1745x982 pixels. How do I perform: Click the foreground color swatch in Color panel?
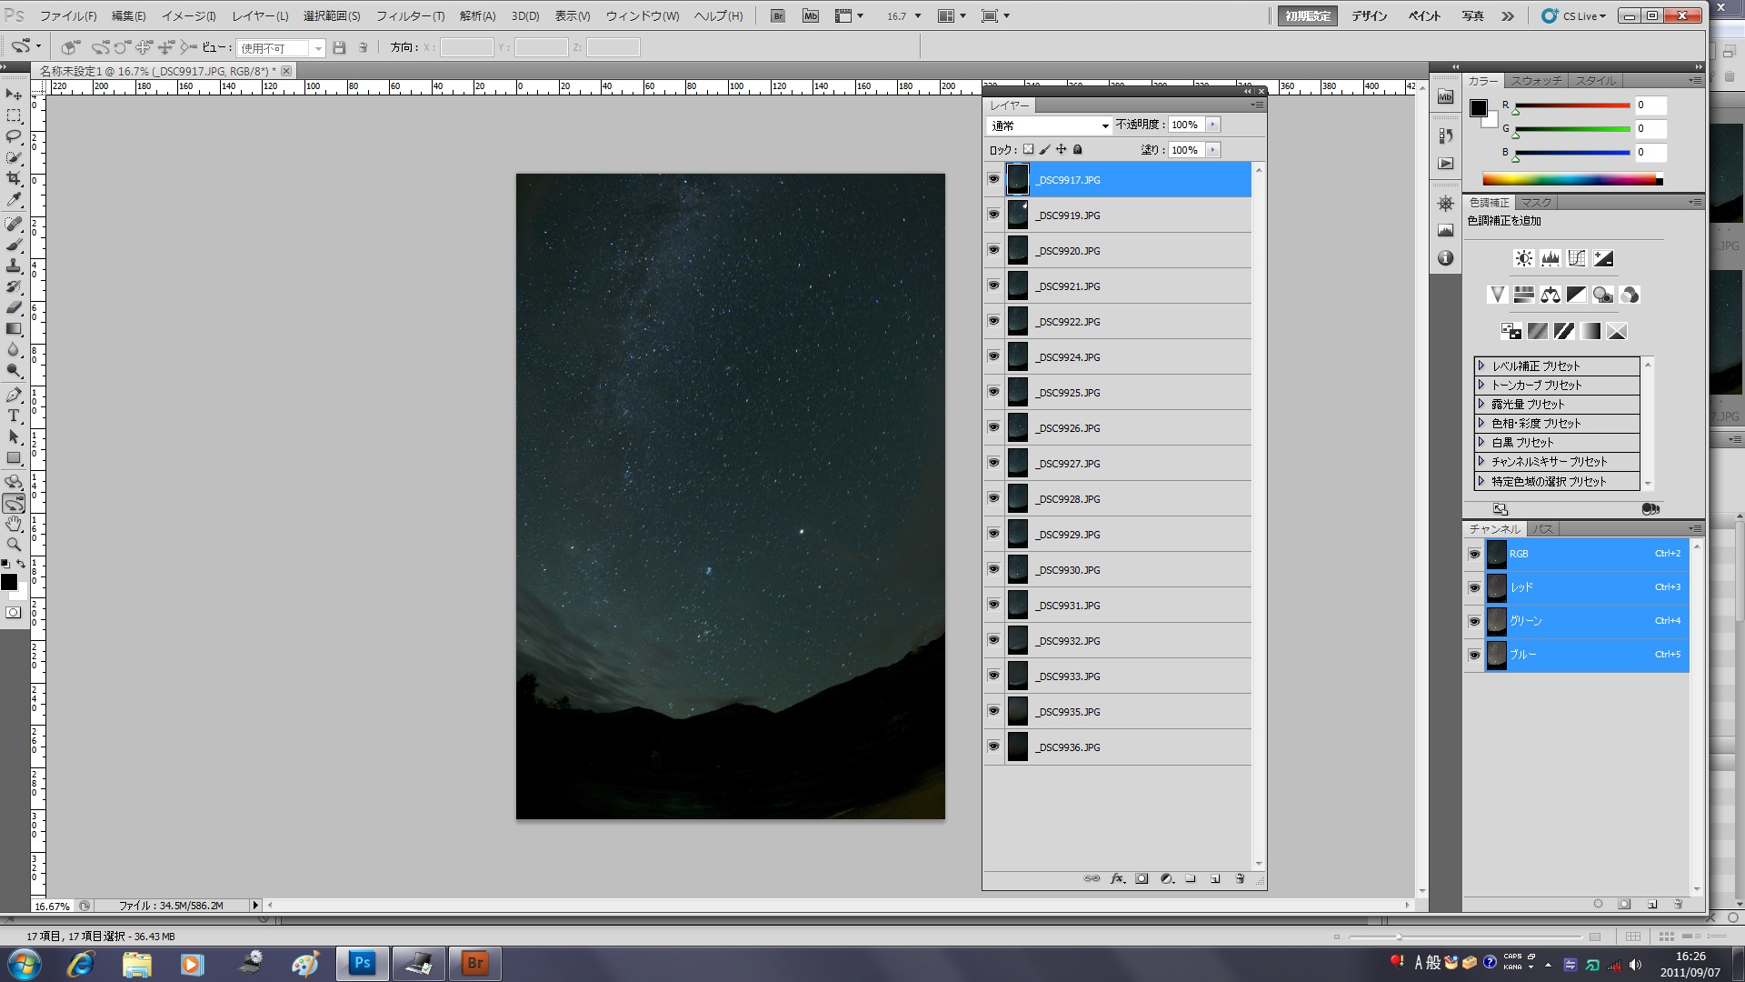(x=1479, y=108)
